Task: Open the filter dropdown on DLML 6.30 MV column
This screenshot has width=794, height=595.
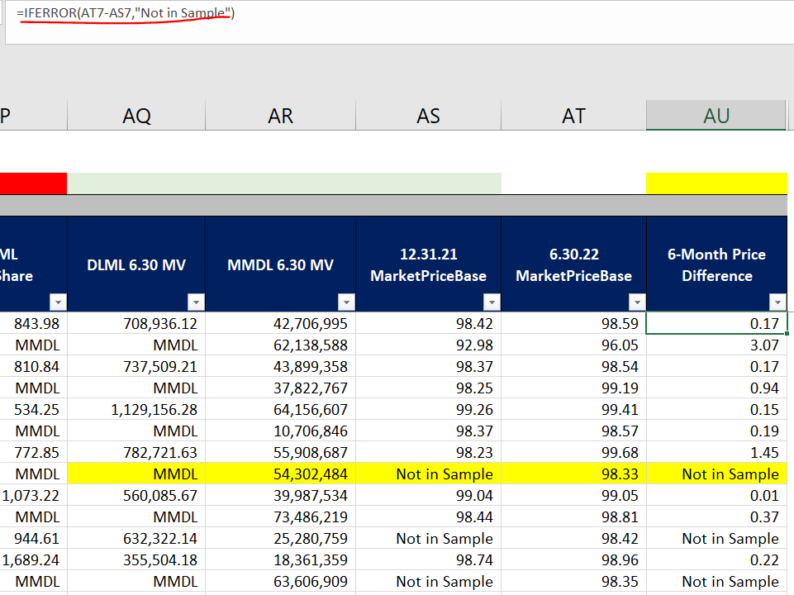Action: [196, 302]
